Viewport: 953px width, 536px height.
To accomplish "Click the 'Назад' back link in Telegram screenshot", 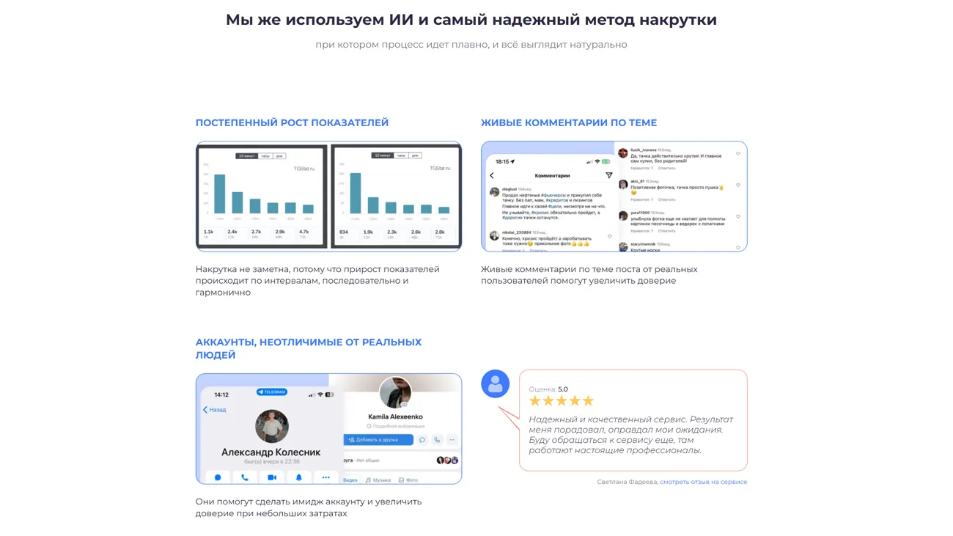I will [214, 410].
